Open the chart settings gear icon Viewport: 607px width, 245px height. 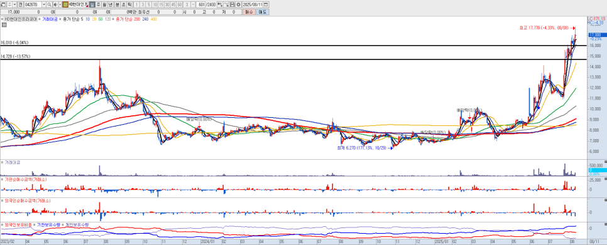pos(239,4)
